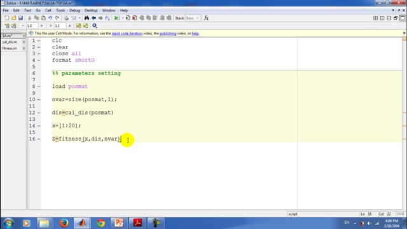Open the Debug menu

click(74, 10)
